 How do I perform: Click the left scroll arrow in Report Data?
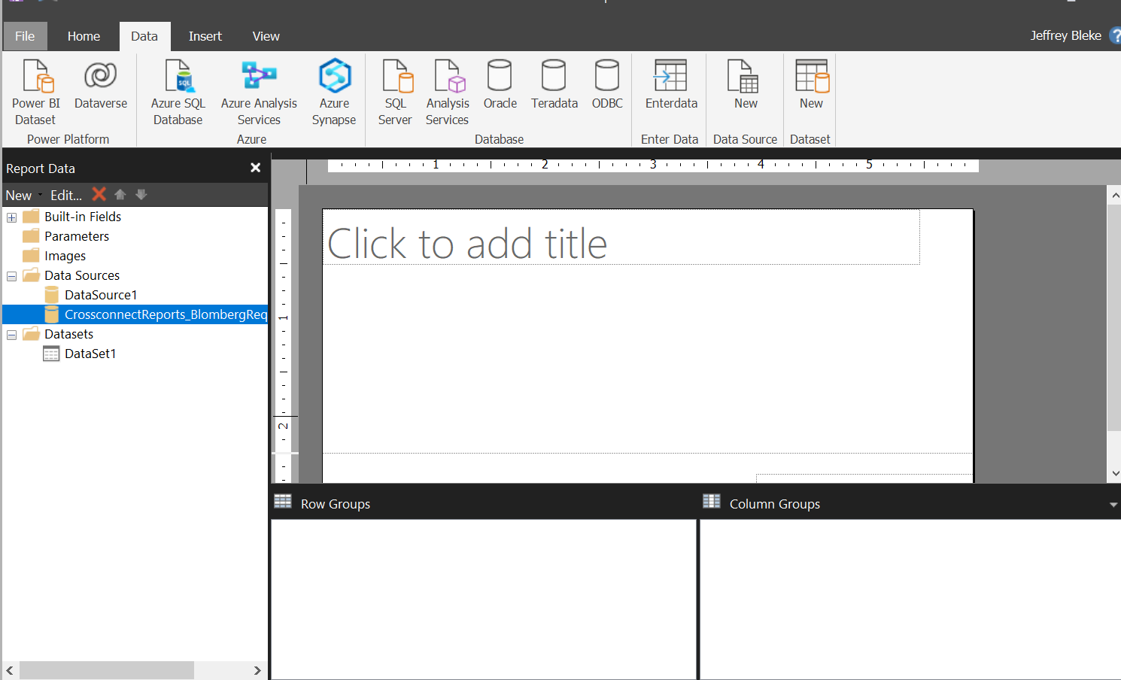tap(10, 670)
